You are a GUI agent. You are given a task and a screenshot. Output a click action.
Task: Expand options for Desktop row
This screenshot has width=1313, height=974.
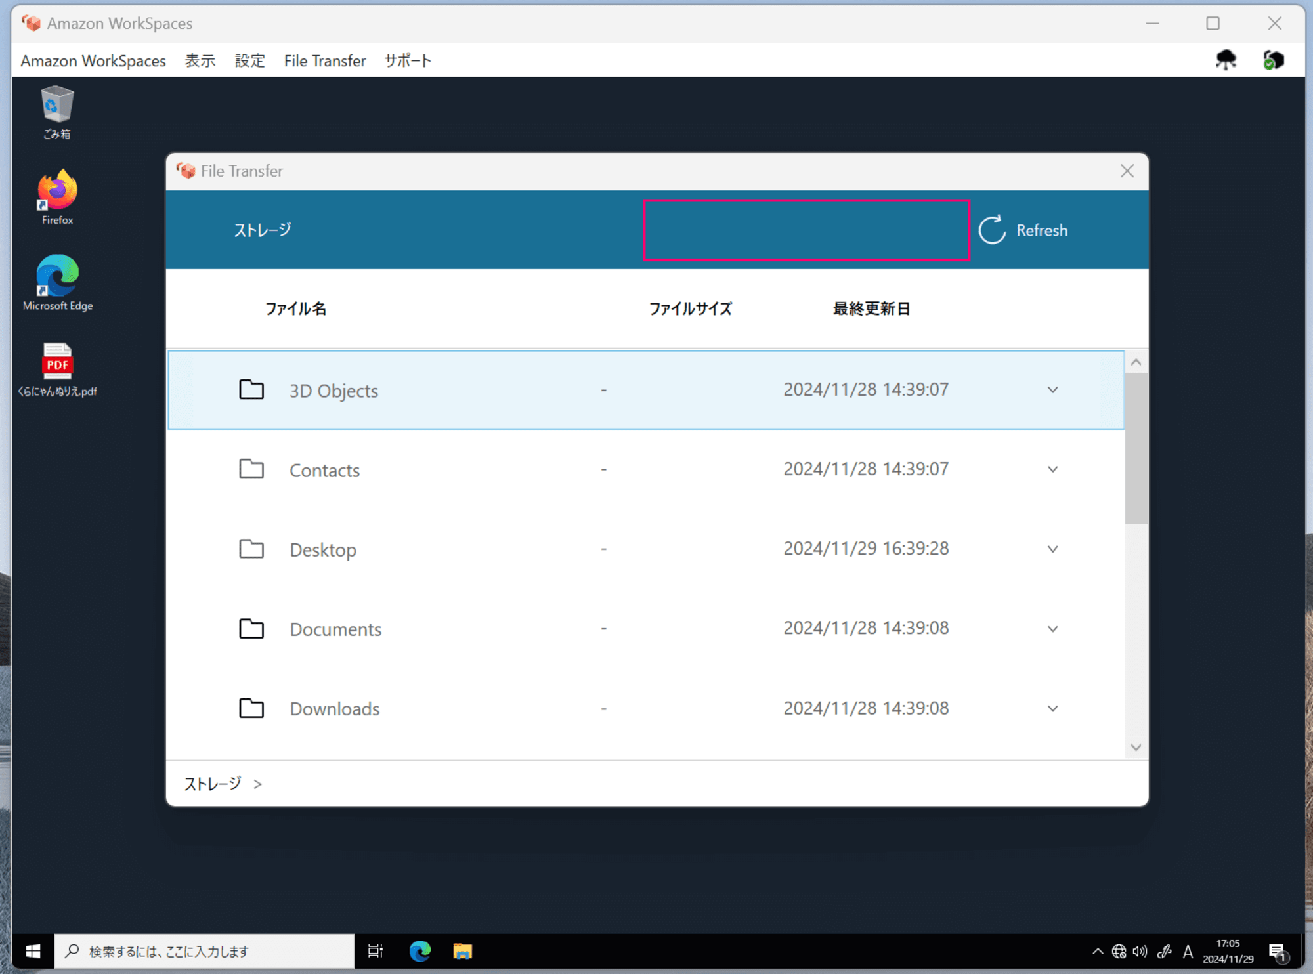(1052, 549)
